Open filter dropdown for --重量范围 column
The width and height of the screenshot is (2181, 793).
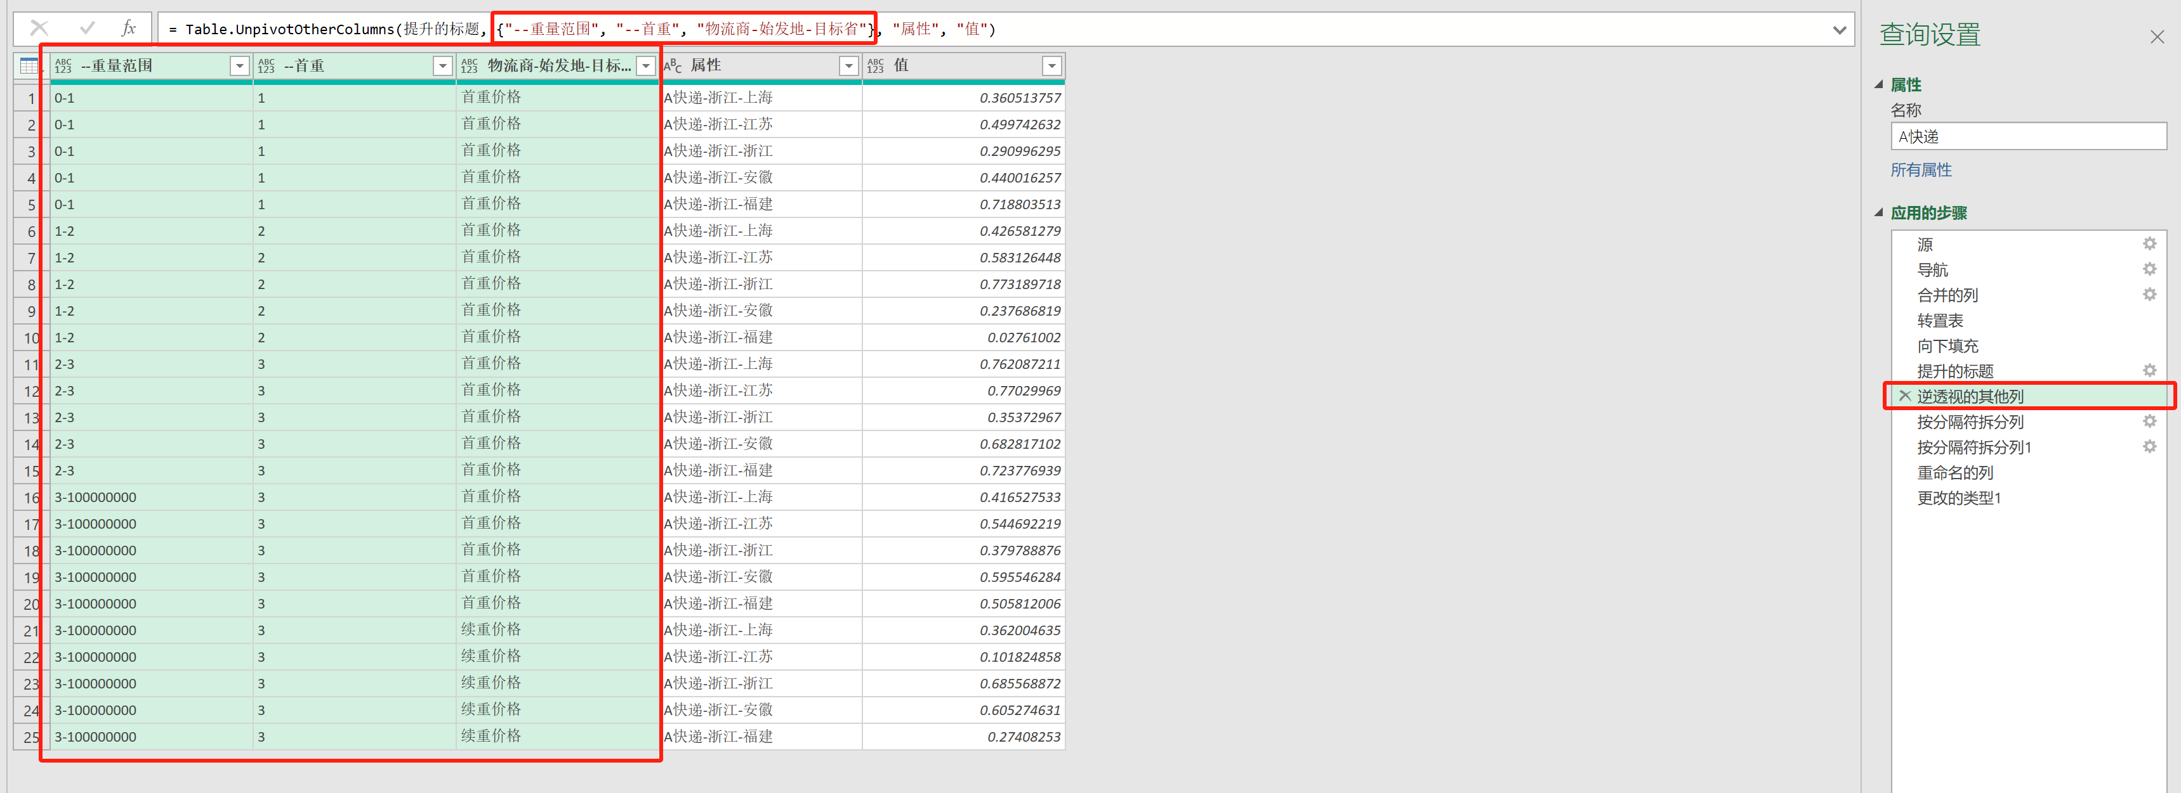point(240,66)
